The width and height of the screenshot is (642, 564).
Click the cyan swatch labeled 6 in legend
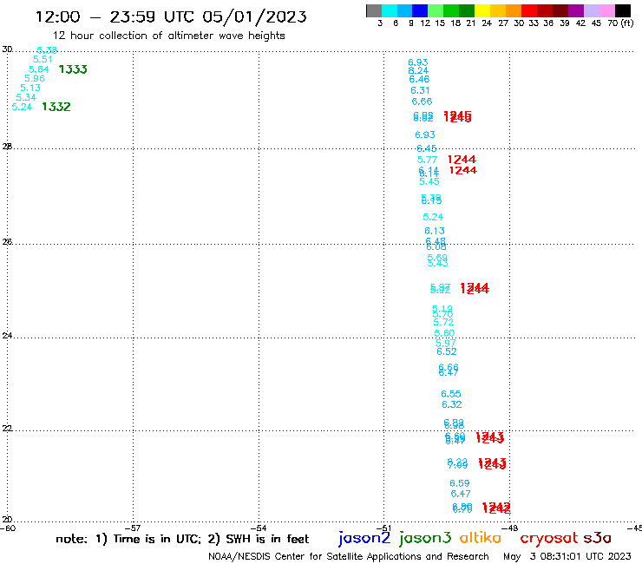pos(390,10)
